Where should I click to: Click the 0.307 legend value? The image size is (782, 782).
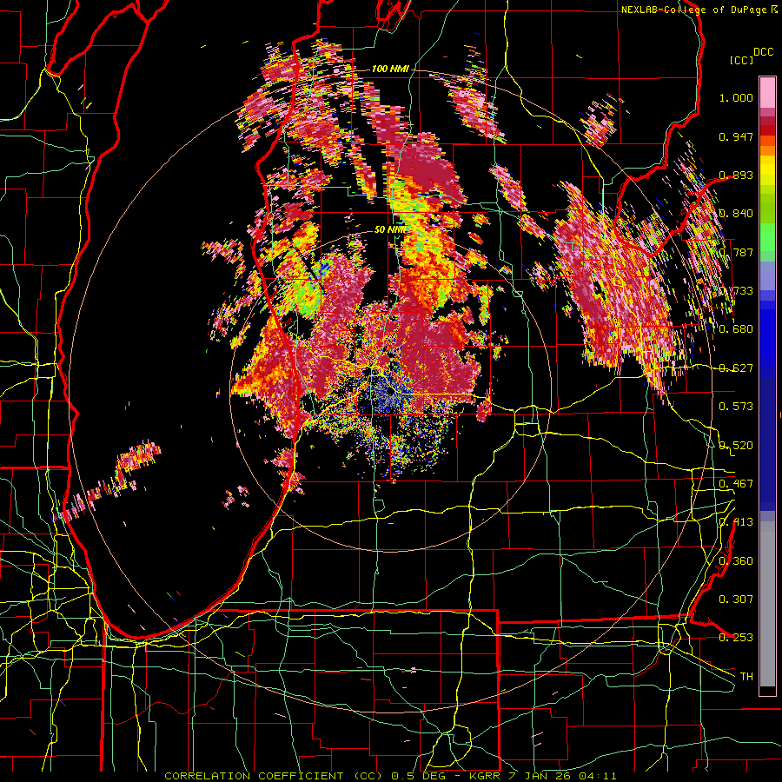click(736, 600)
